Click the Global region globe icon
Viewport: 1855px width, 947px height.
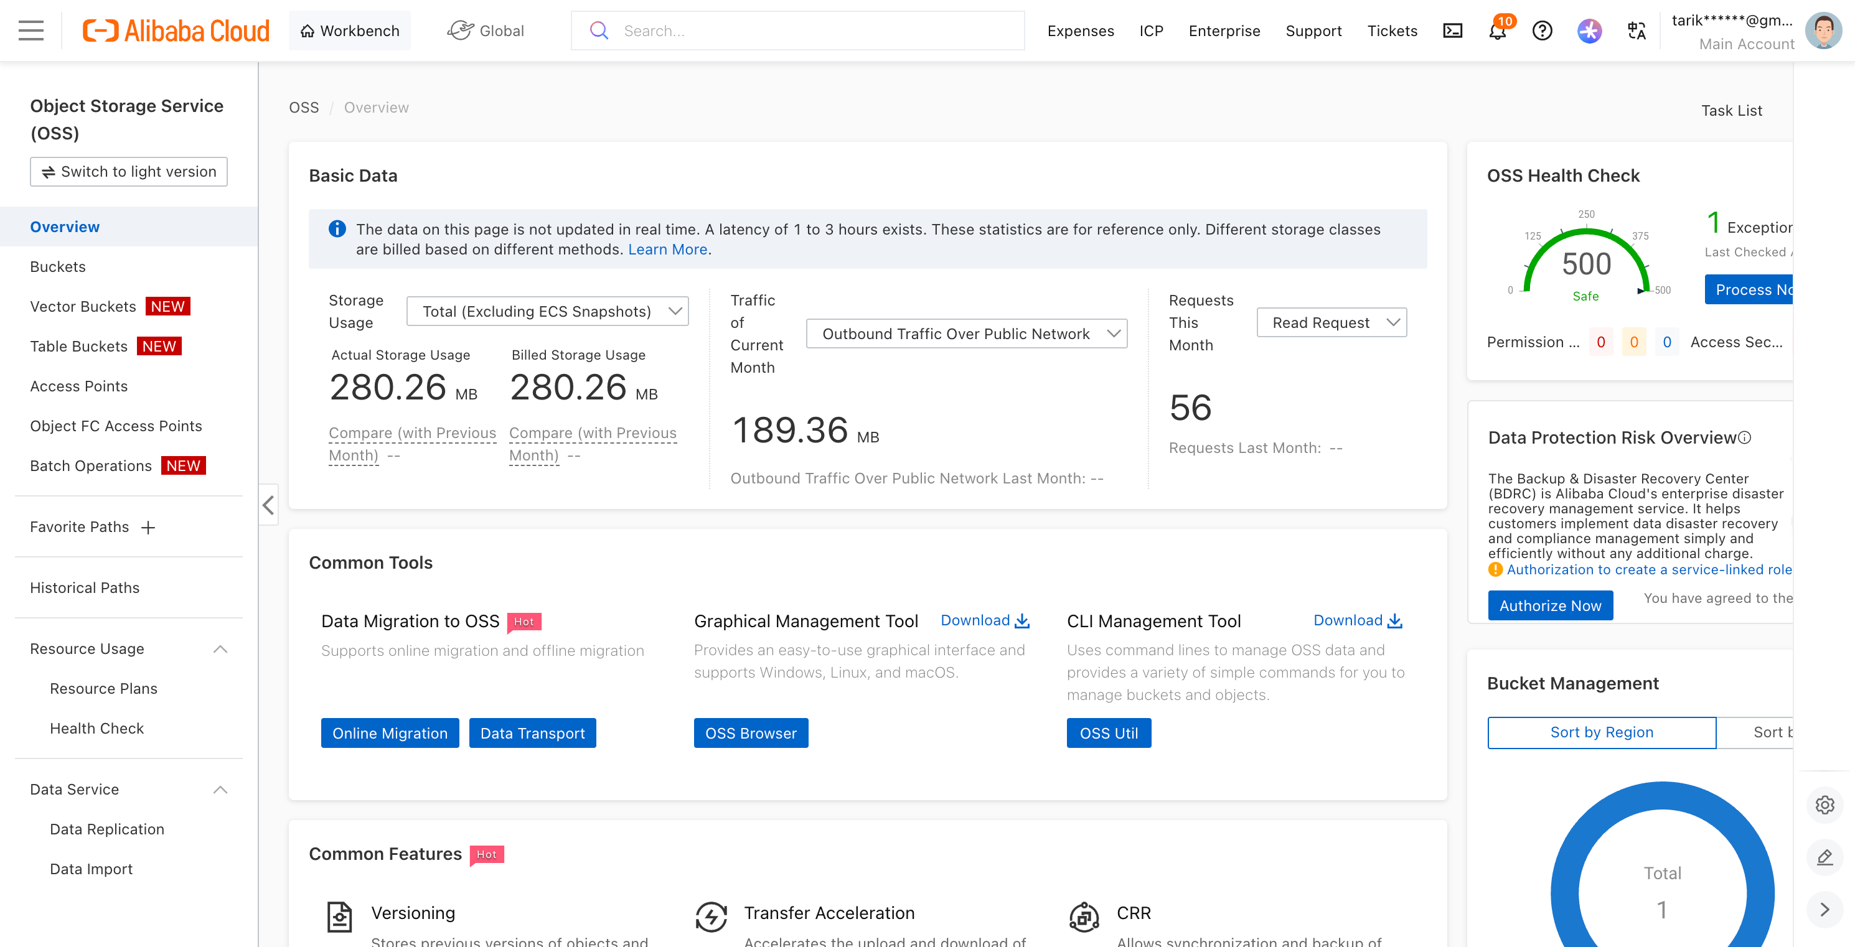tap(461, 30)
